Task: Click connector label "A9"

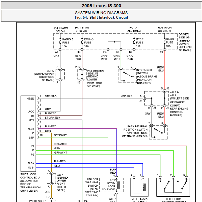Action: coord(57,52)
